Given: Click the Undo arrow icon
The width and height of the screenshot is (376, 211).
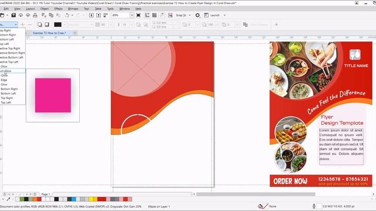Looking at the screenshot, I should 67,15.
